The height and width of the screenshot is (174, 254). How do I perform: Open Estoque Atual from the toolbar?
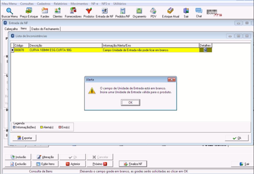[x=171, y=13]
